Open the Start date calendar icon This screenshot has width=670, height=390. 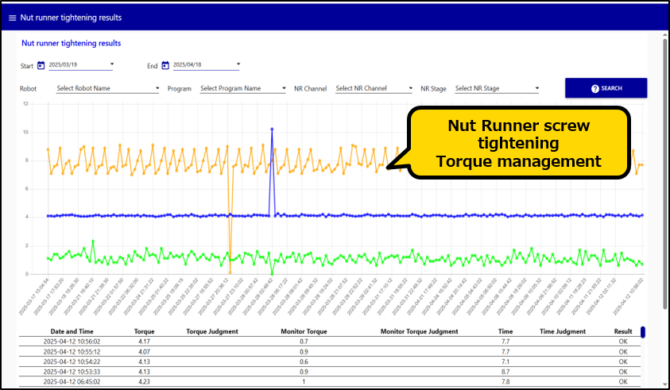(x=41, y=65)
